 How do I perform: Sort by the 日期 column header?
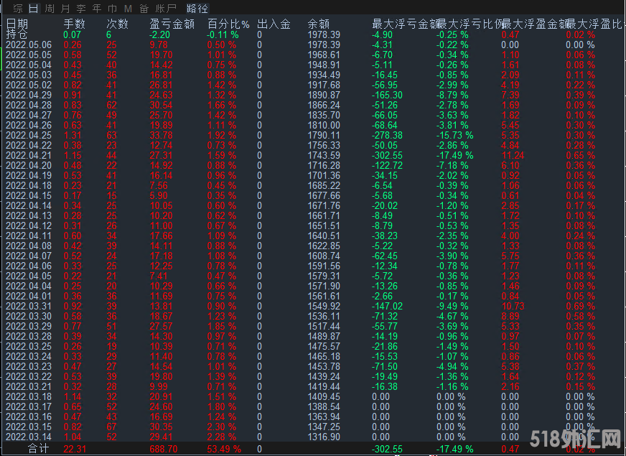pos(17,24)
